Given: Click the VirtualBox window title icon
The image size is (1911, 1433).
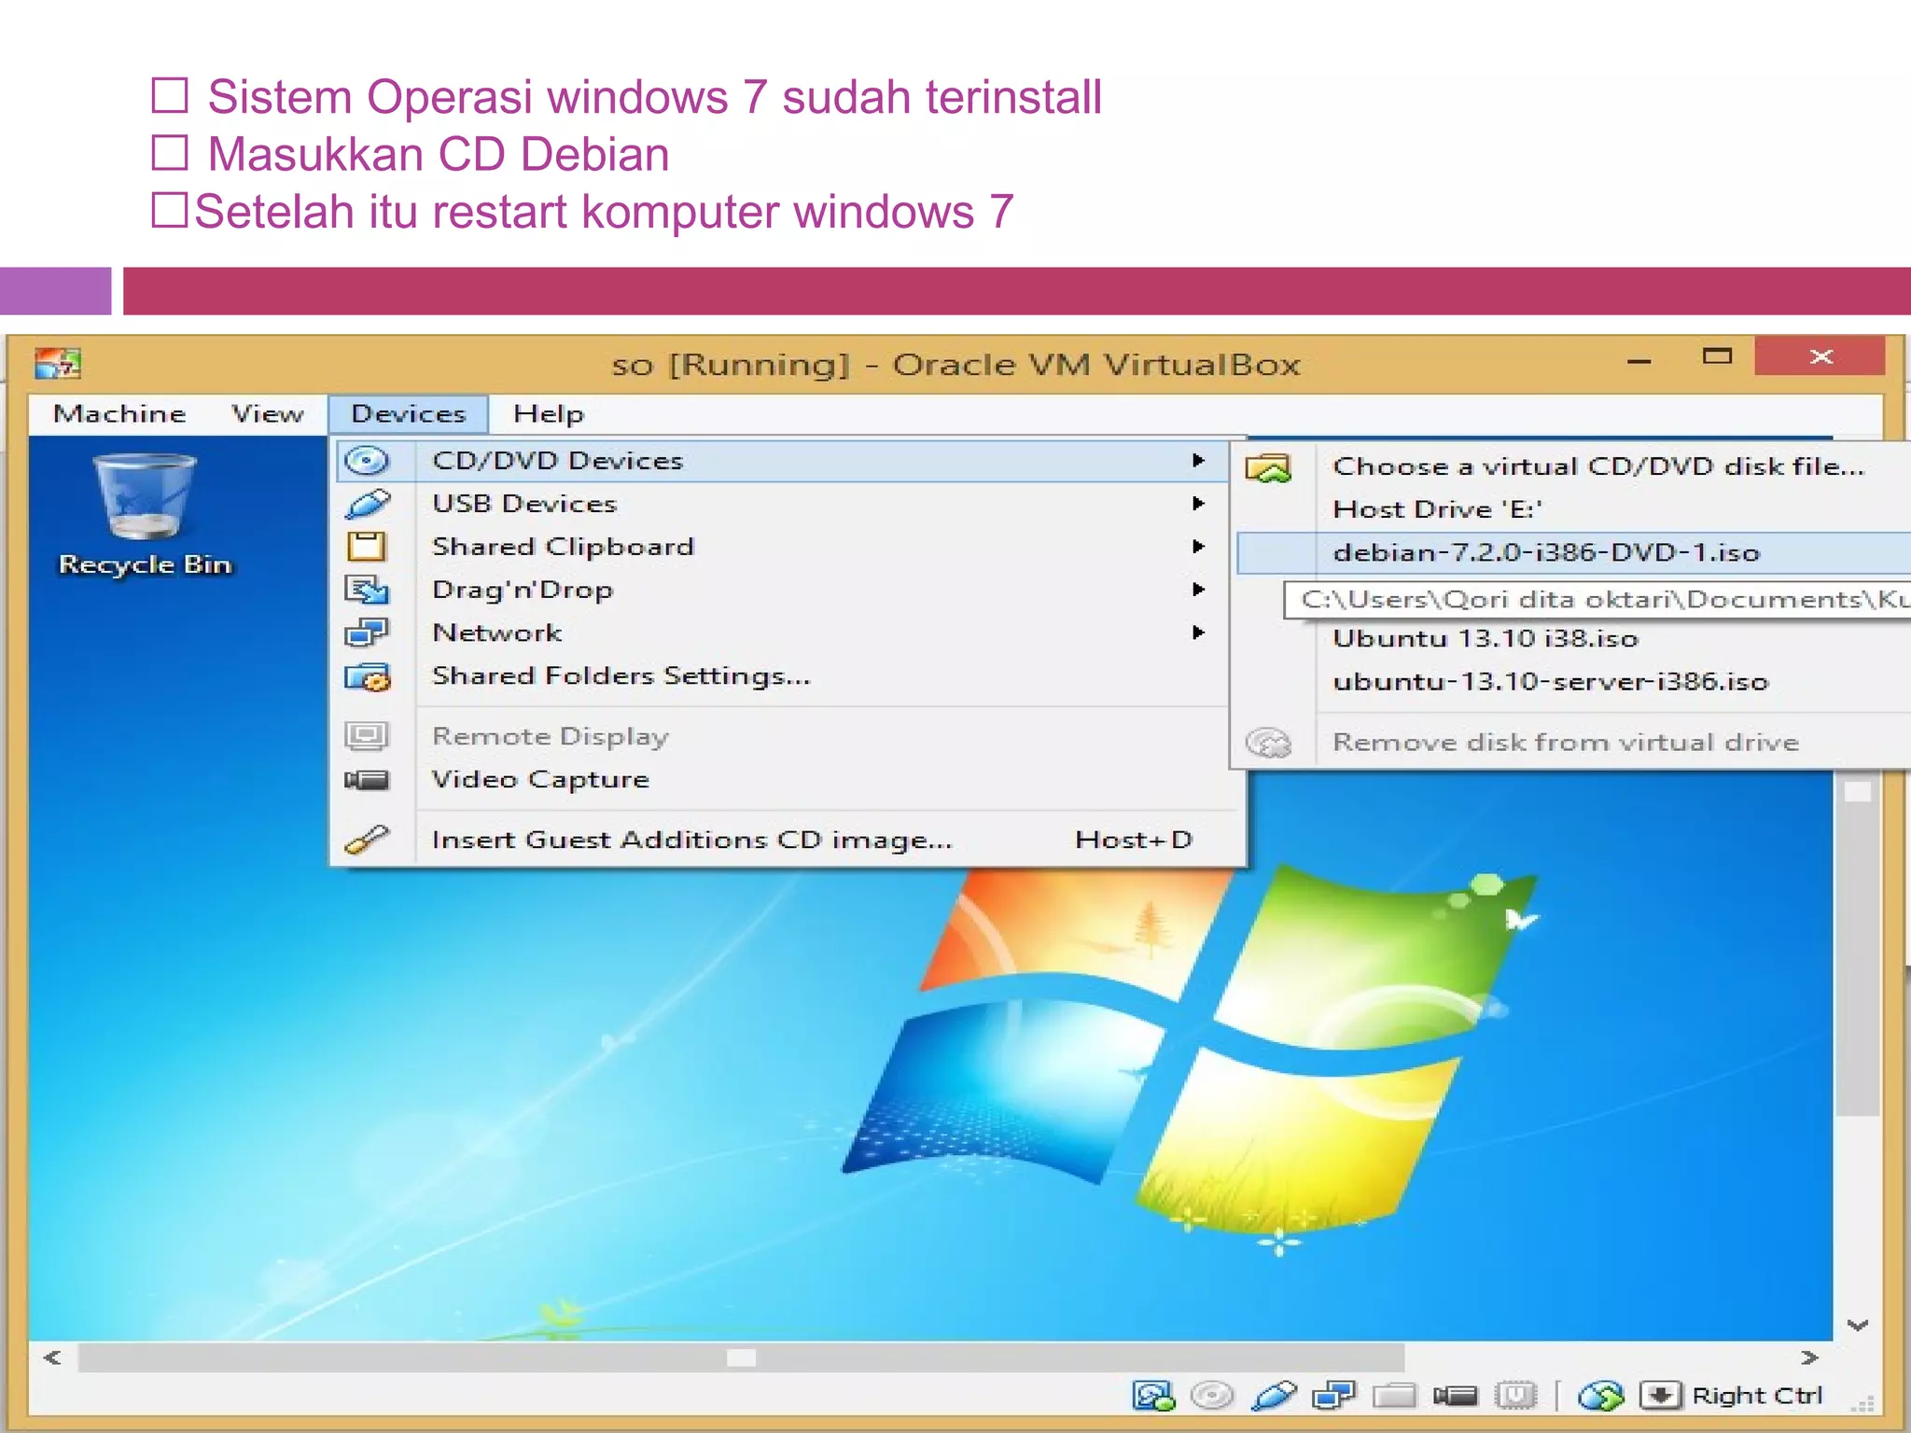Looking at the screenshot, I should click(x=58, y=362).
